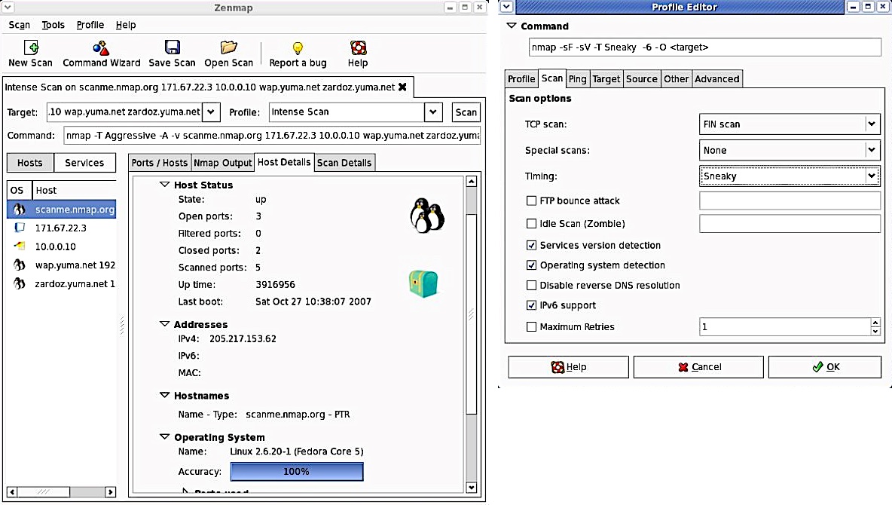Image resolution: width=892 pixels, height=505 pixels.
Task: Click the Idle Scan (Zombie) text field
Action: pos(790,223)
